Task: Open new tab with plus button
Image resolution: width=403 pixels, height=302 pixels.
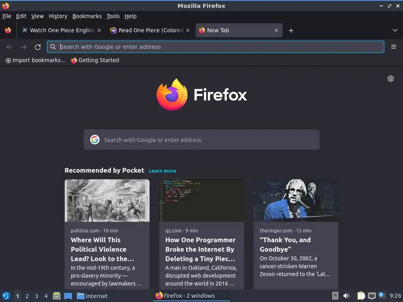Action: [x=291, y=31]
